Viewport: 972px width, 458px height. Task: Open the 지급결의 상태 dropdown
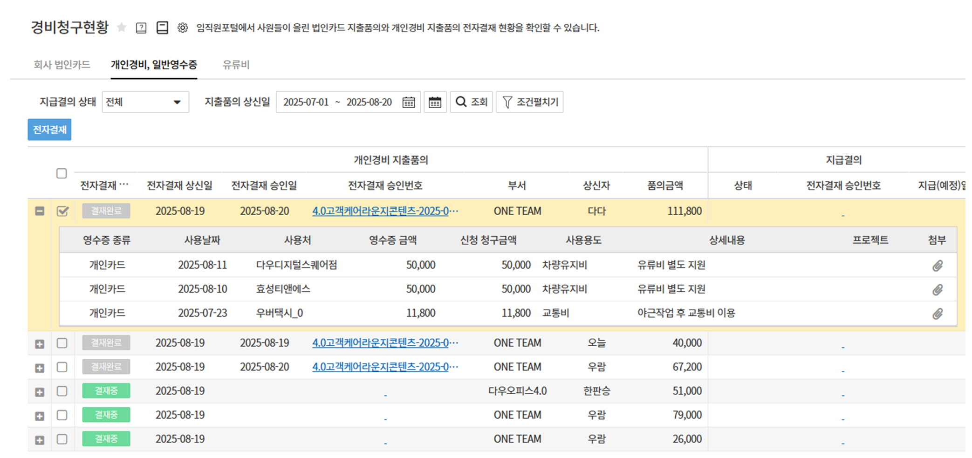[145, 102]
